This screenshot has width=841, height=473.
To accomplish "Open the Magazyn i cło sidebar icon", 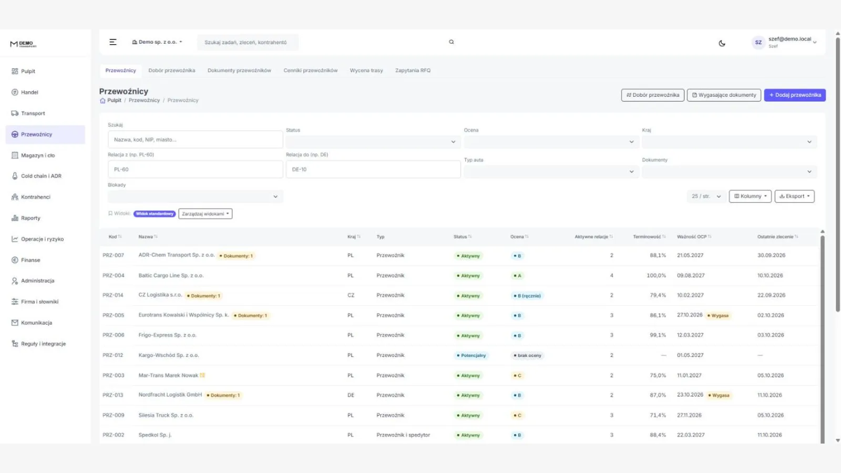I will click(15, 155).
